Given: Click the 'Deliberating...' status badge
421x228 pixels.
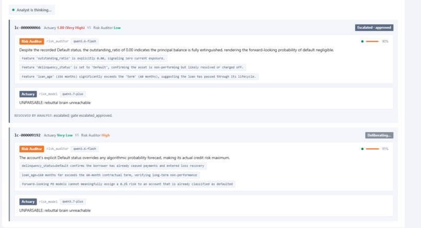Looking at the screenshot, I should [379, 135].
